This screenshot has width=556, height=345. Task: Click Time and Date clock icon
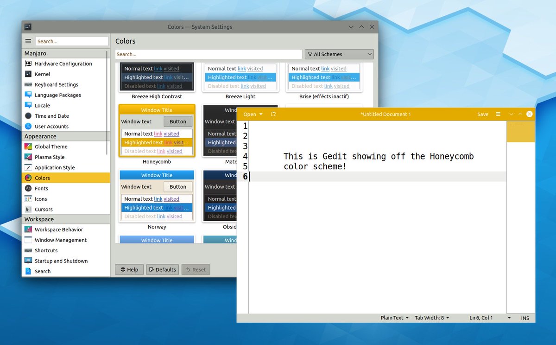pos(28,116)
